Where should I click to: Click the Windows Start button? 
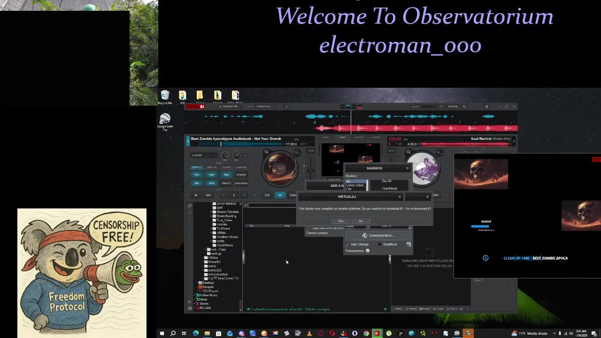pos(162,334)
